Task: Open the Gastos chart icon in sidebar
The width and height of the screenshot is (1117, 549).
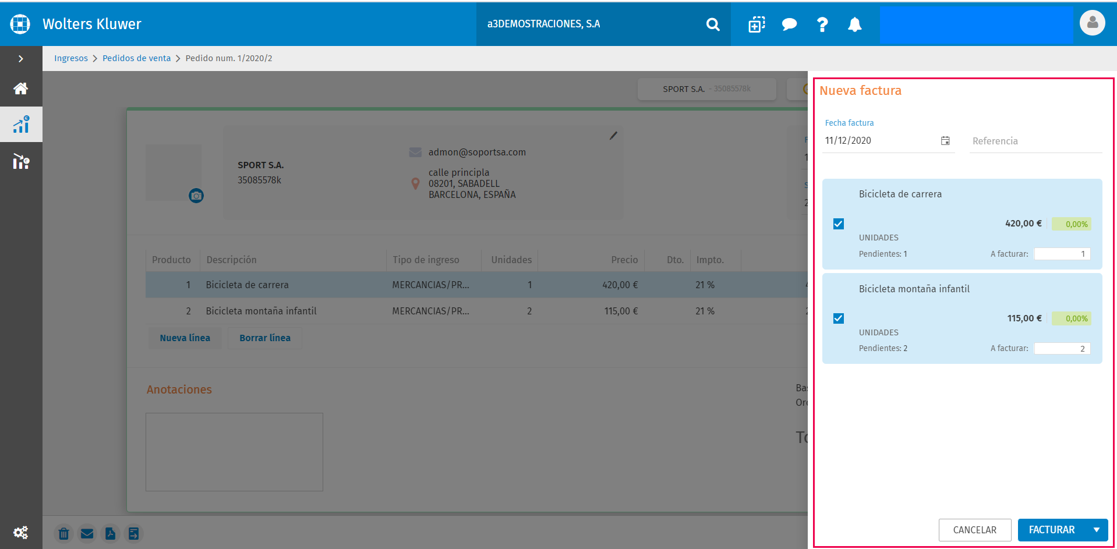Action: [x=21, y=161]
